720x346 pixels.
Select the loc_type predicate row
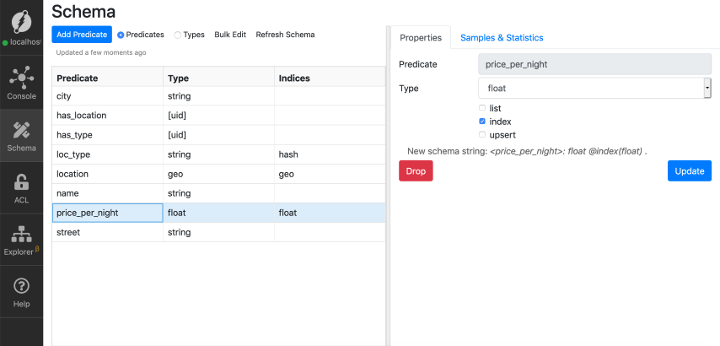(107, 154)
